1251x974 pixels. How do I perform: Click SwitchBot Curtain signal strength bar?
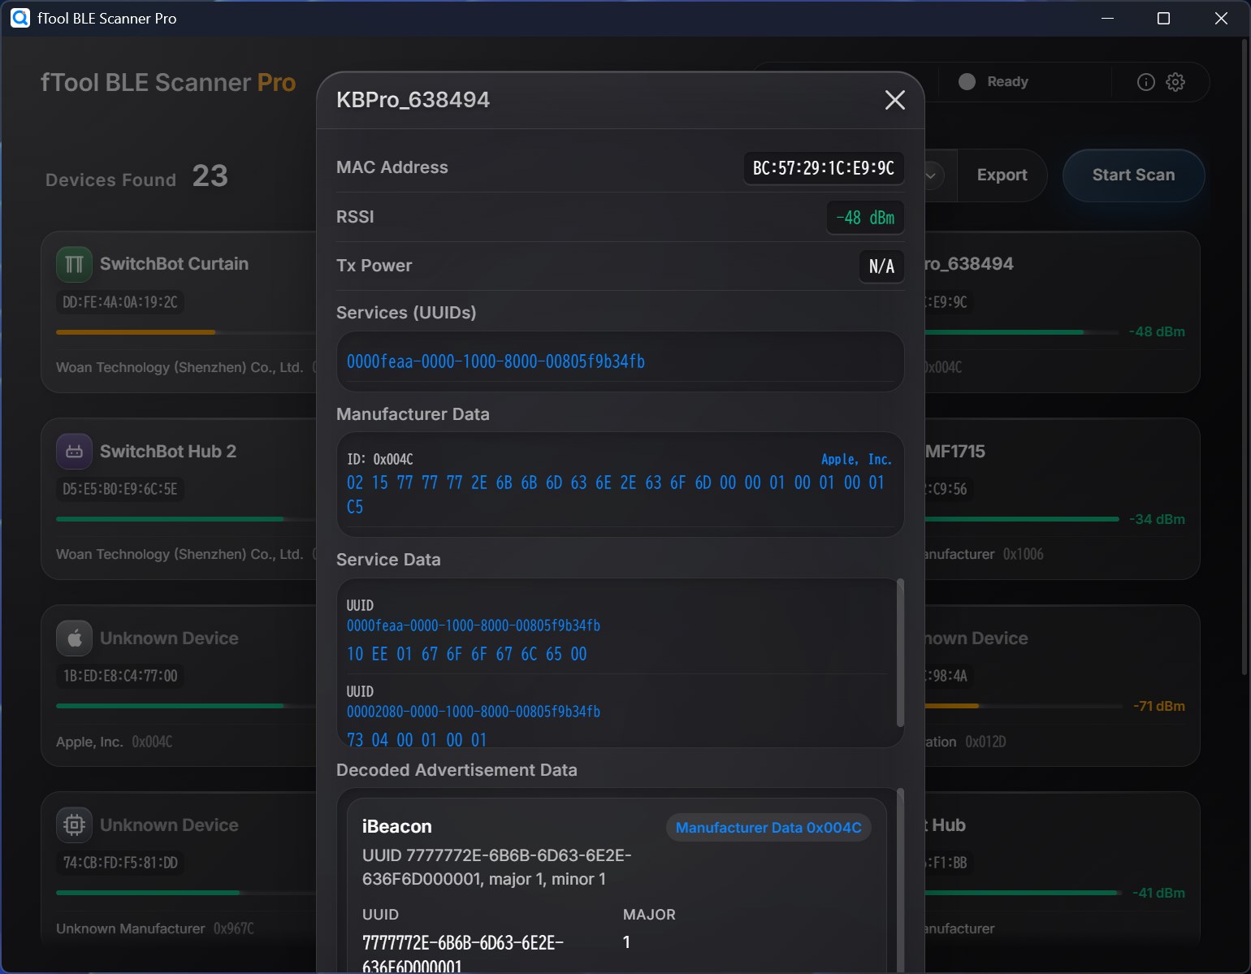(x=134, y=332)
